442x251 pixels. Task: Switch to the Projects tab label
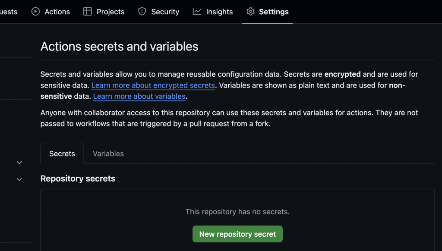110,12
